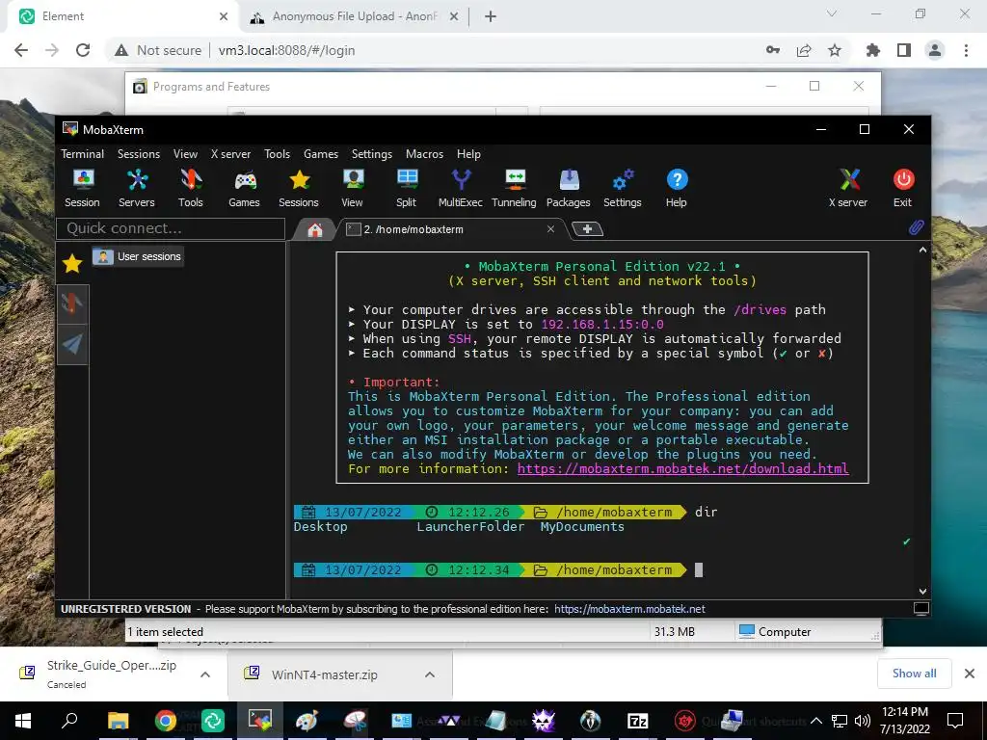The width and height of the screenshot is (987, 740).
Task: Open the Packages toolbar icon
Action: point(569,188)
